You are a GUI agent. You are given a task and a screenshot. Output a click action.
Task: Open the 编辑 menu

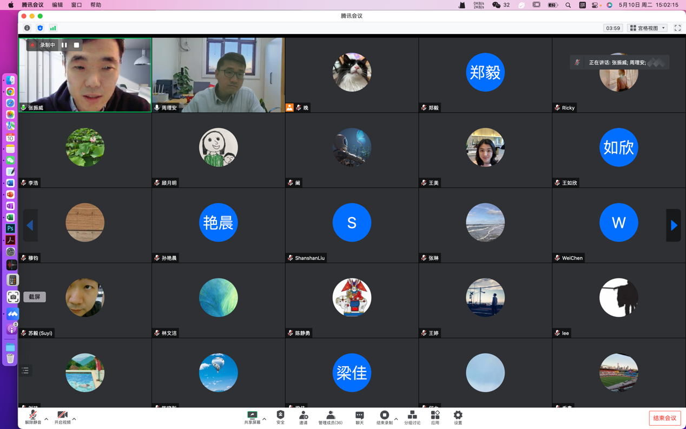pyautogui.click(x=57, y=5)
